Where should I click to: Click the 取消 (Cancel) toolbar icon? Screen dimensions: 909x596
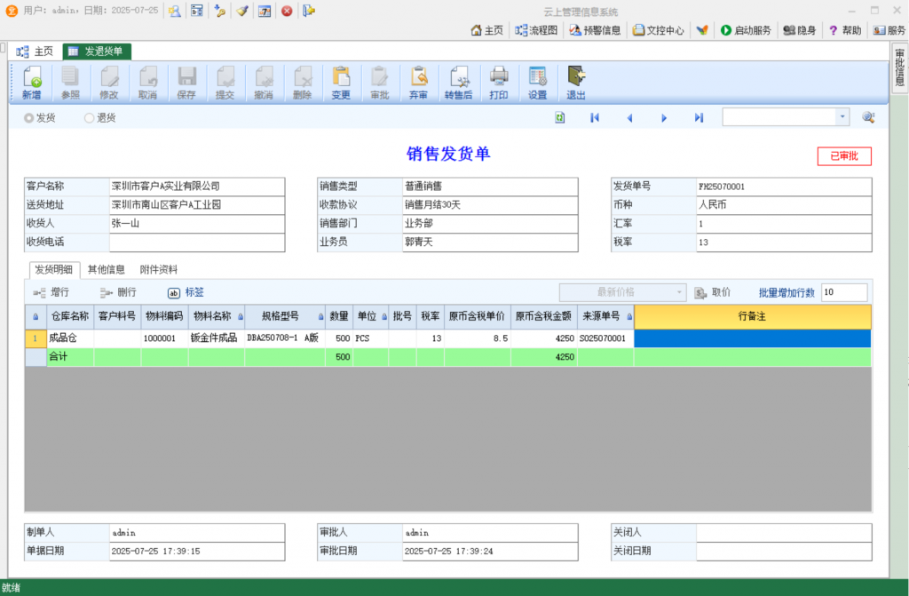tap(147, 83)
